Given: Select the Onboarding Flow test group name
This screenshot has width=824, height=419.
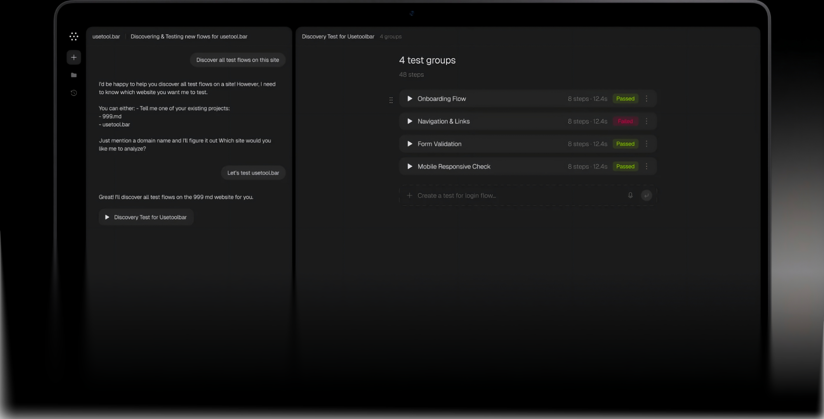Looking at the screenshot, I should coord(442,99).
